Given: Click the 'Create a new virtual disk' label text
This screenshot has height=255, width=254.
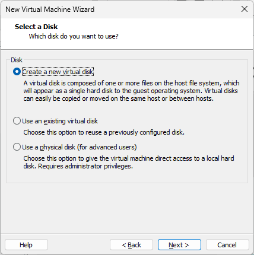Looking at the screenshot, I should click(x=58, y=72).
